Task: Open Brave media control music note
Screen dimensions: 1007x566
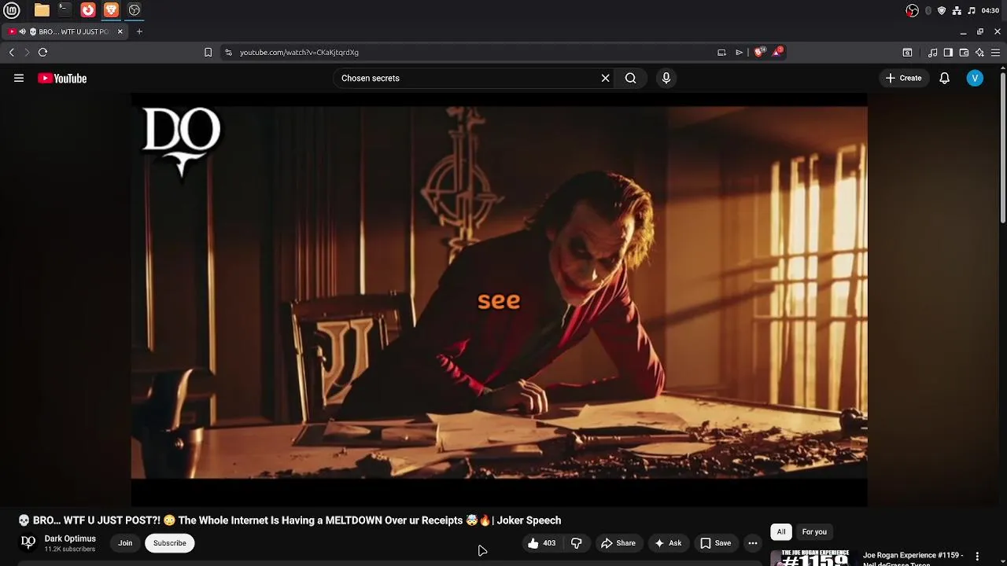Action: tap(932, 52)
